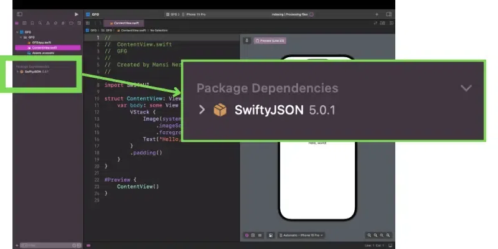
Task: Open the related items grid menu
Action: [x=88, y=23]
